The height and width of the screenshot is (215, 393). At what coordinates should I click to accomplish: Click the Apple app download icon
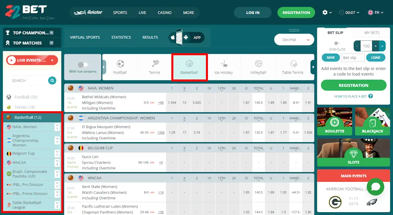coord(173,38)
